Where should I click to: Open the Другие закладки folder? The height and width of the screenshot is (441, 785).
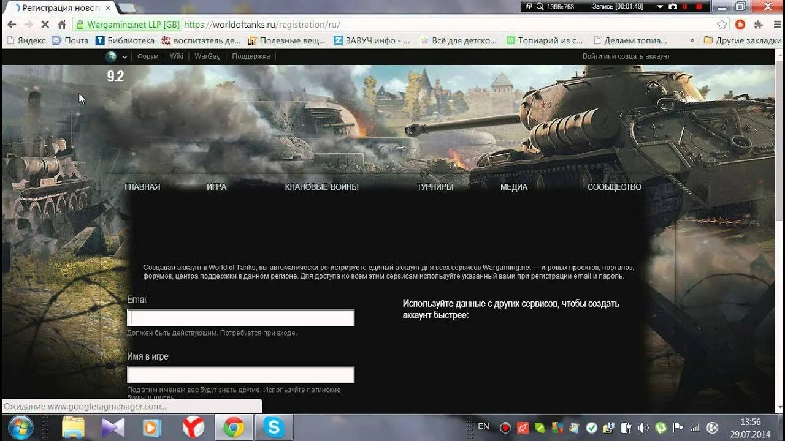tap(742, 40)
